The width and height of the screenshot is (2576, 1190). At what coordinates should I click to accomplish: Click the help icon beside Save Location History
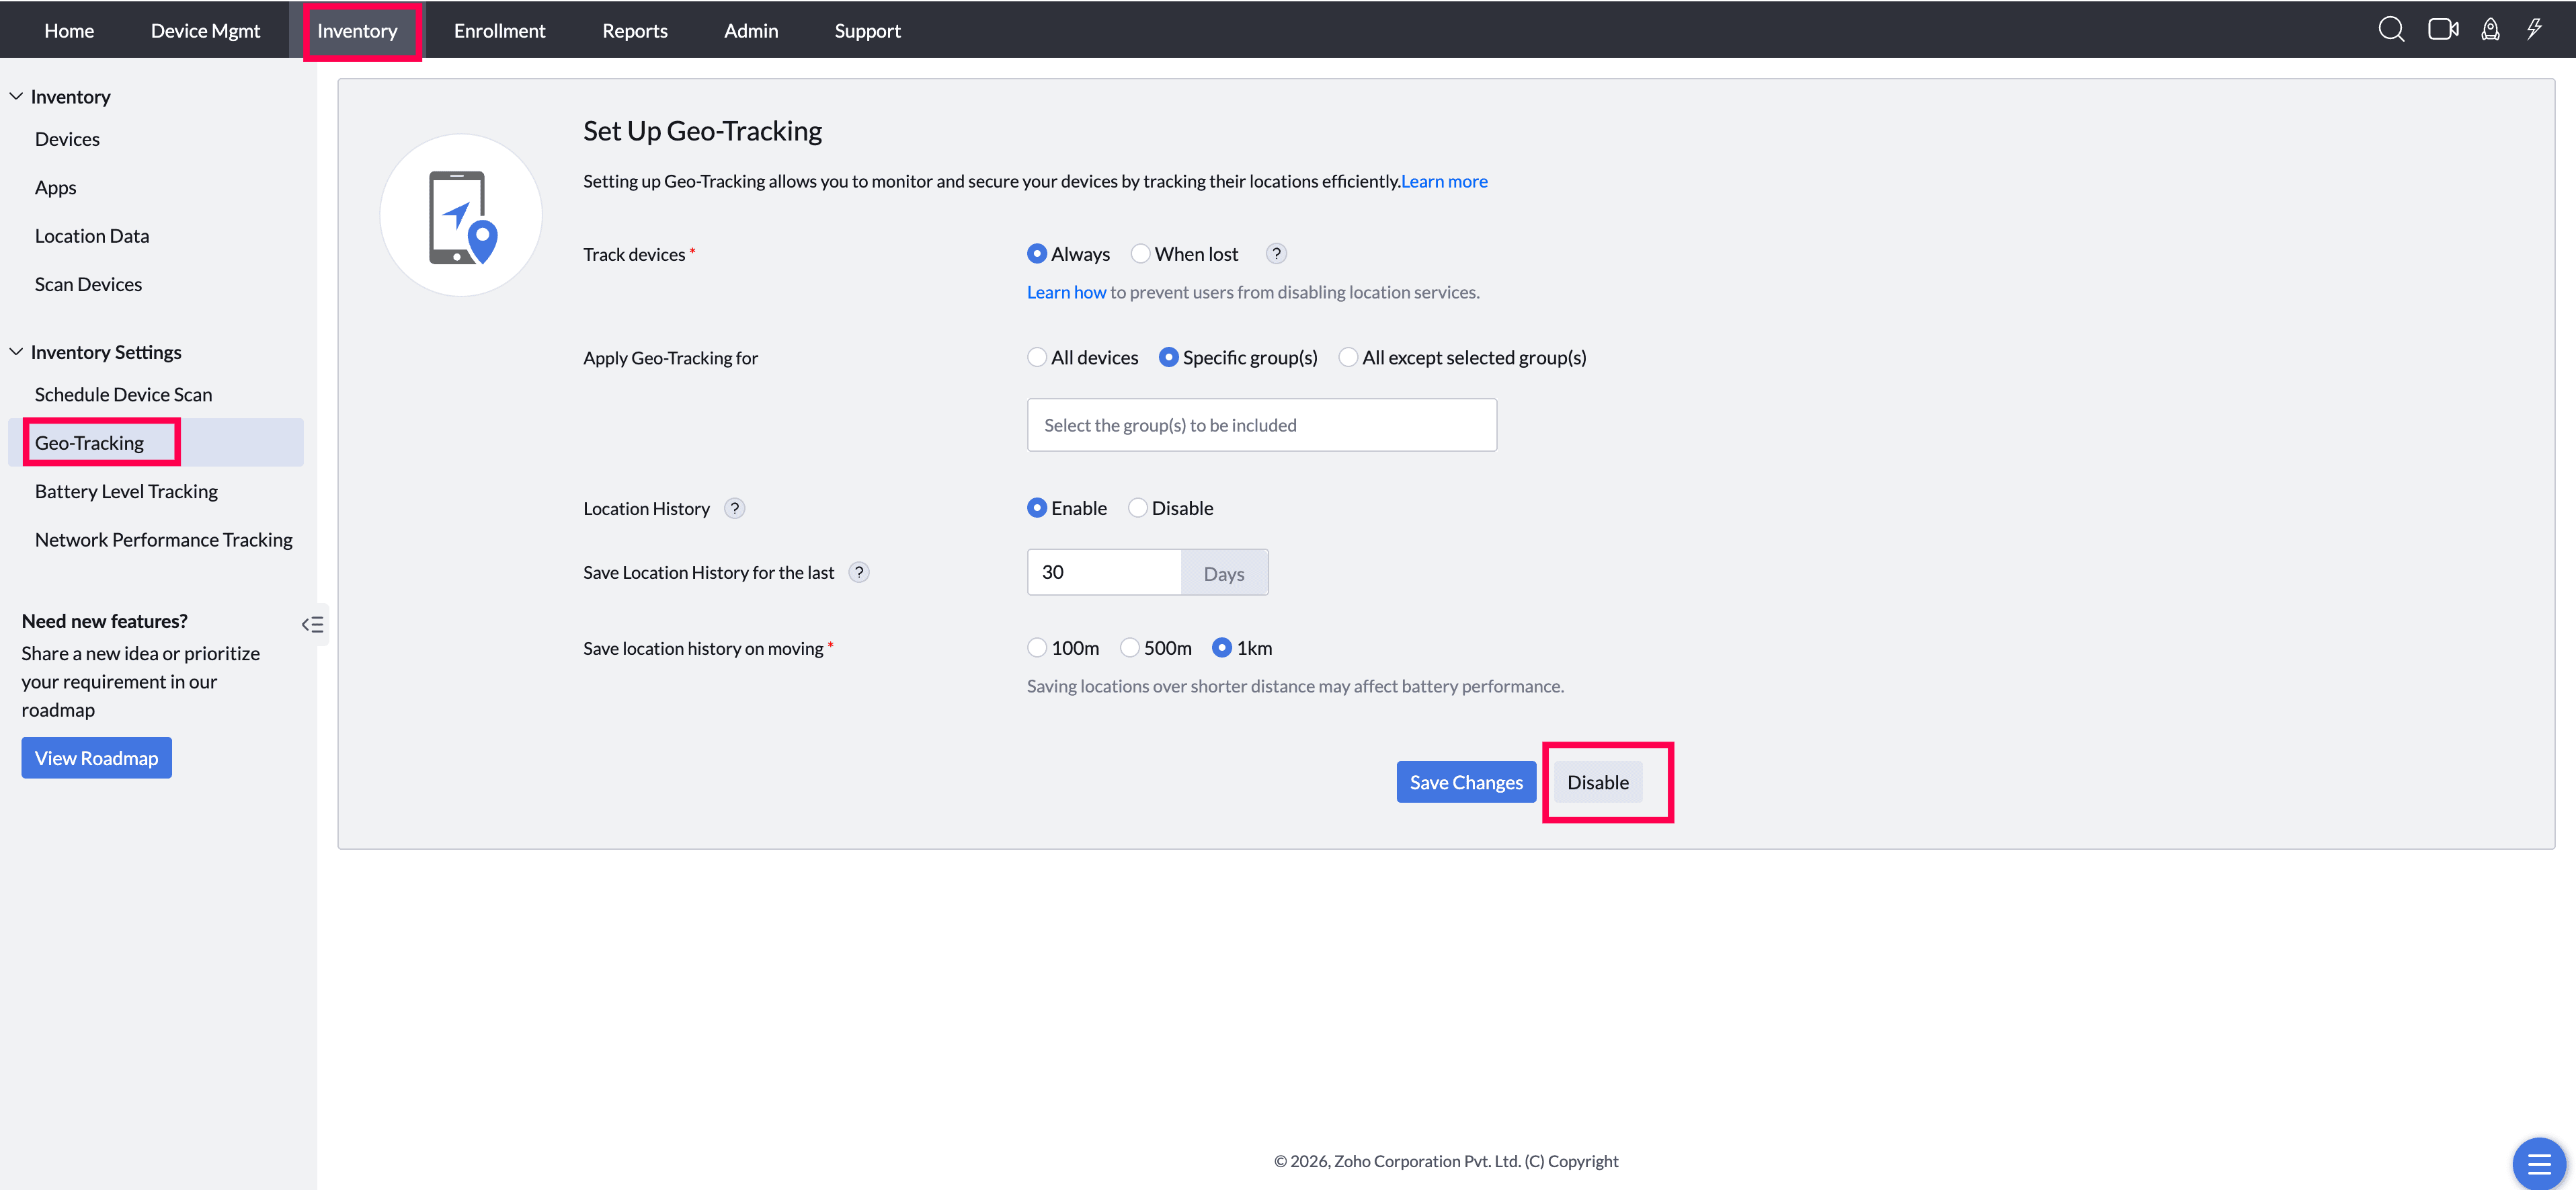click(859, 571)
